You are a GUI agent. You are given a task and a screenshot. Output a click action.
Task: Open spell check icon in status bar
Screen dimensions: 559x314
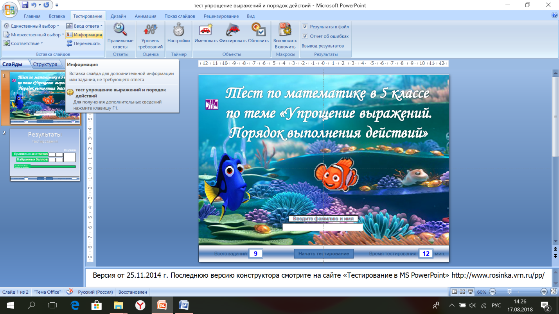coord(70,292)
